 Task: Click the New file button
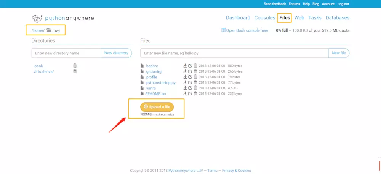339,53
